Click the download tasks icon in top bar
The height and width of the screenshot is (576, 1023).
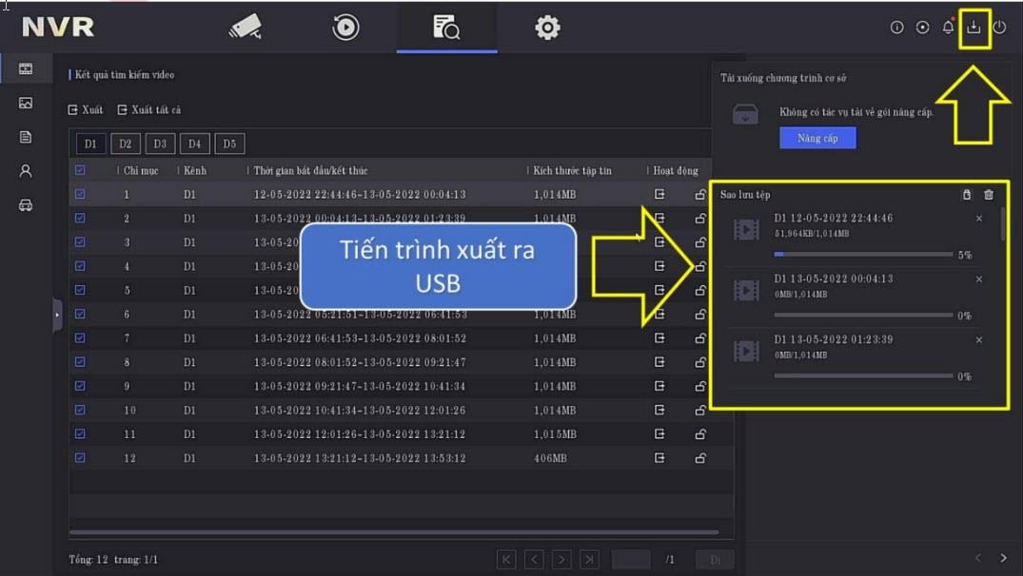(974, 28)
